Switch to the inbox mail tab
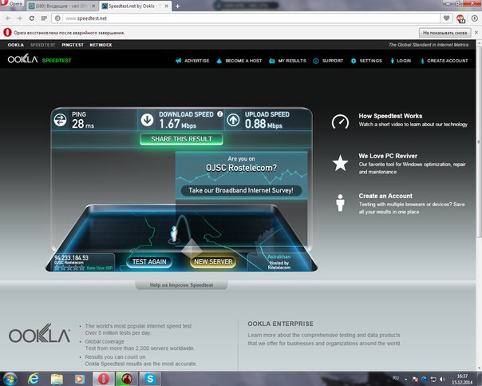 62,6
